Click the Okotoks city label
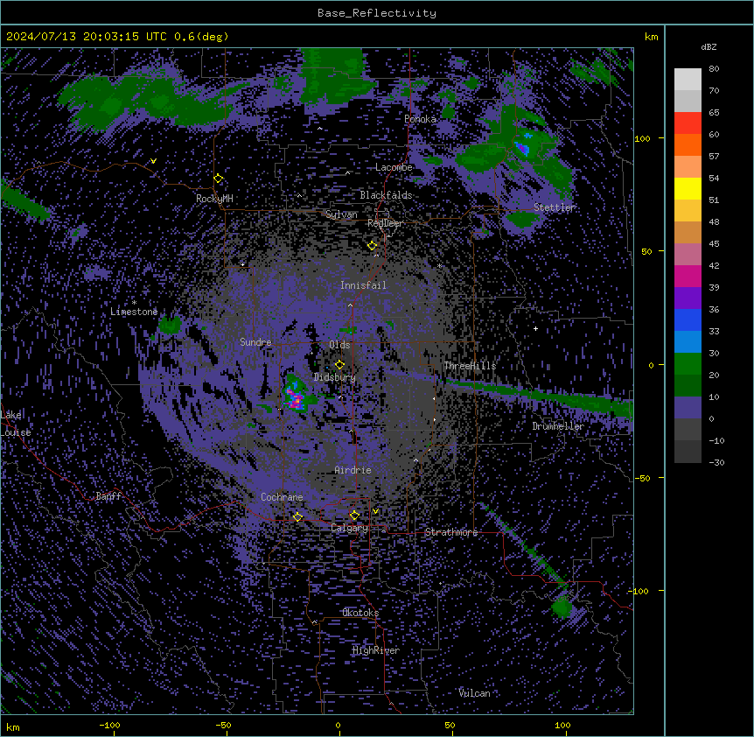 click(x=360, y=613)
